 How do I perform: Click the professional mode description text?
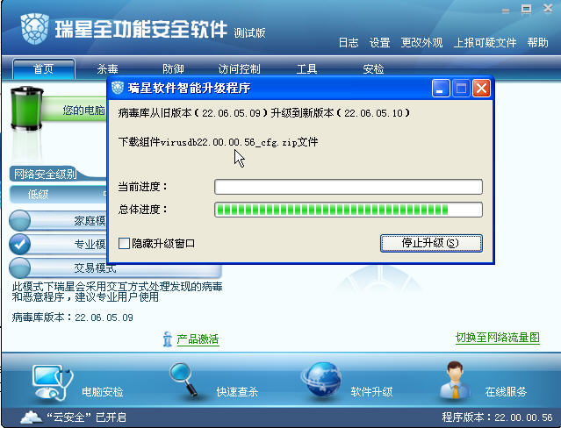118,292
